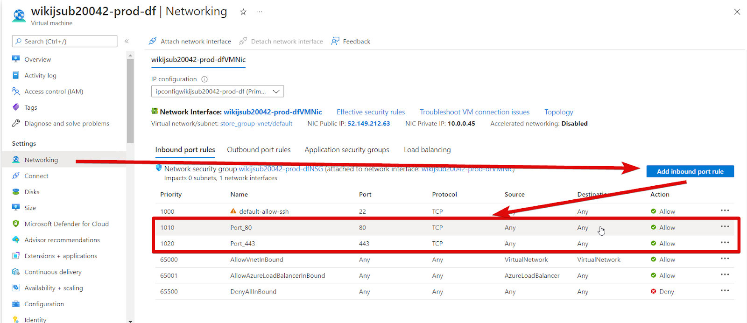Collapse the sidebar with double-chevron icon
The image size is (747, 323).
pos(127,41)
